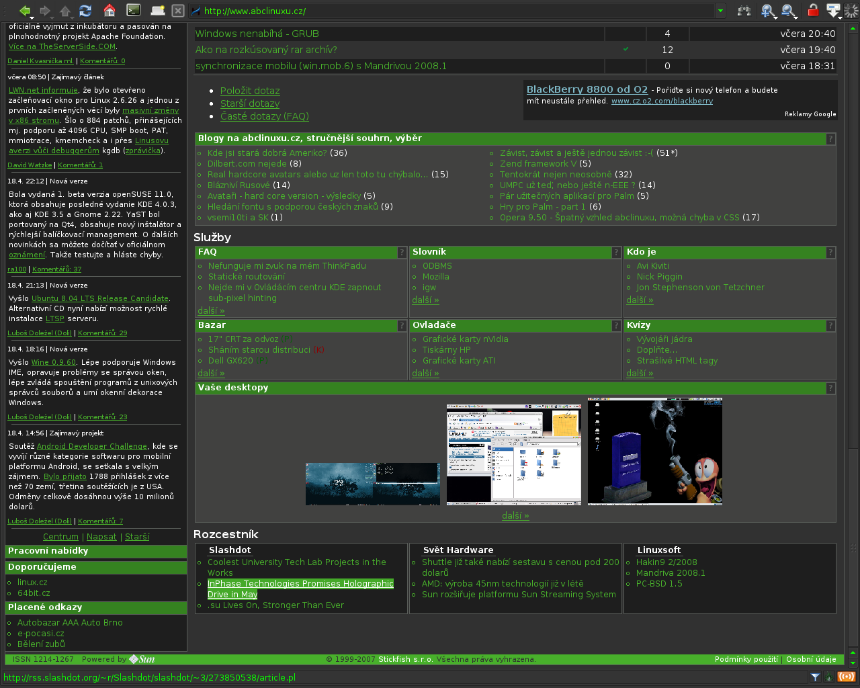
Task: Open a new tab icon
Action: (158, 11)
